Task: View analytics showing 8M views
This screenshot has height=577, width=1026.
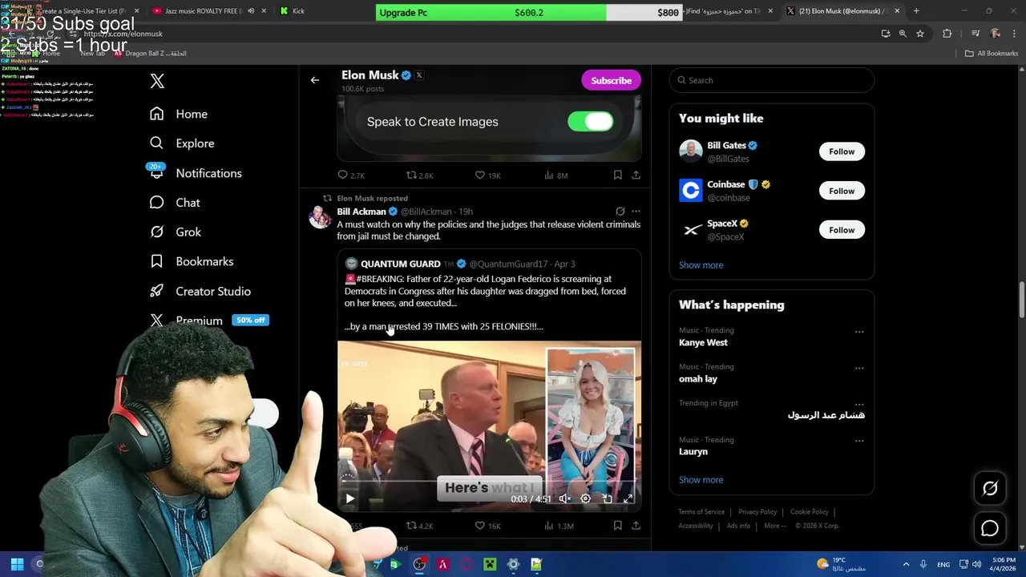Action: click(x=556, y=175)
